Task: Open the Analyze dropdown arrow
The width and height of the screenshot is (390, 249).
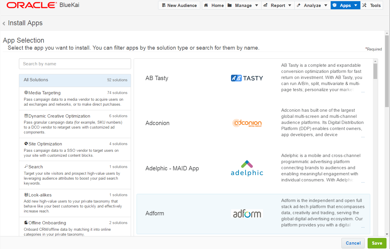Action: pos(325,5)
